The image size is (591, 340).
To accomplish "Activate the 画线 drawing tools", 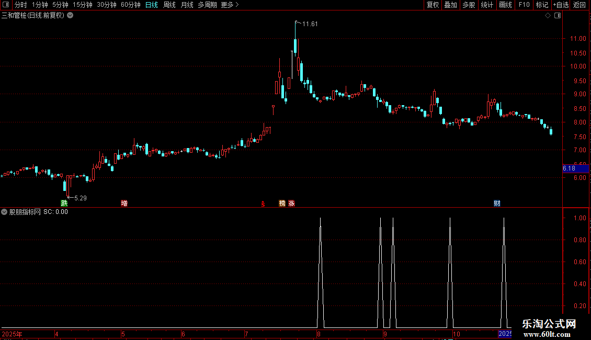I will pos(505,5).
